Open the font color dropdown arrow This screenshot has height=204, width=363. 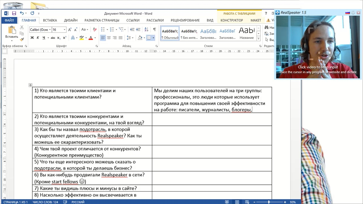pos(95,38)
